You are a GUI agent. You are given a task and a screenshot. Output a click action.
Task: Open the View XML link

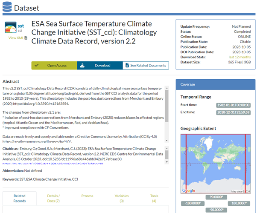[x=16, y=38]
